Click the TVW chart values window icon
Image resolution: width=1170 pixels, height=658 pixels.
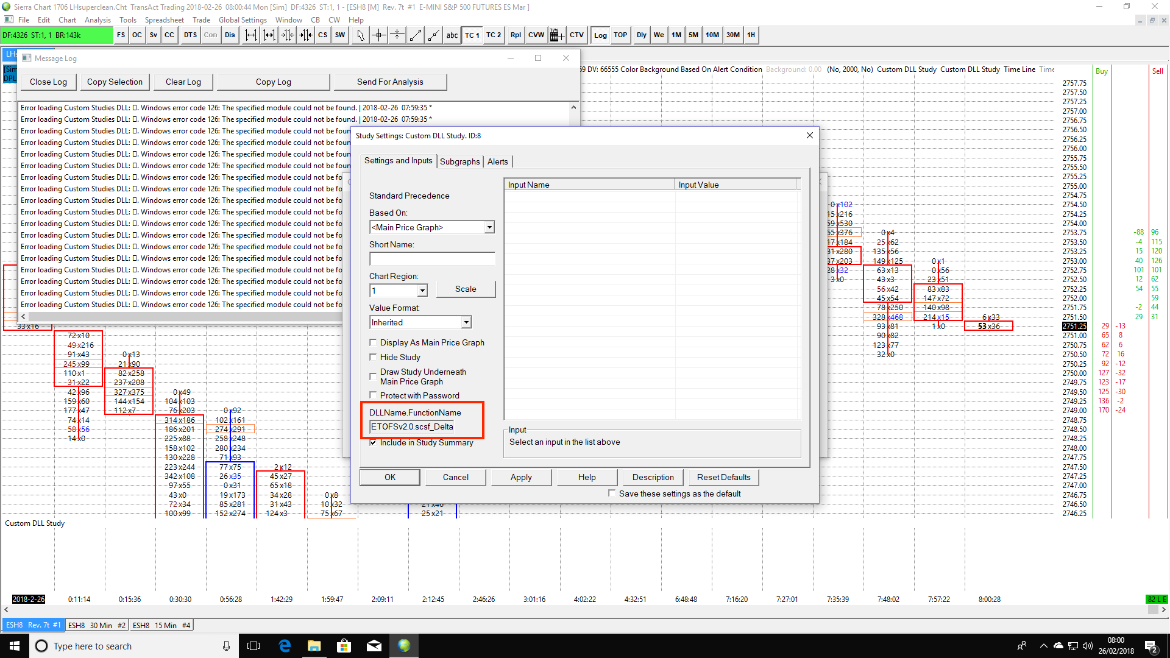point(555,35)
